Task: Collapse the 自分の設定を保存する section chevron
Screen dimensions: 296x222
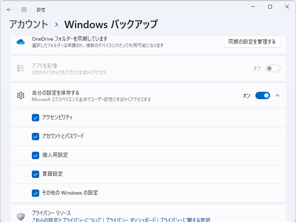Action: [278, 95]
